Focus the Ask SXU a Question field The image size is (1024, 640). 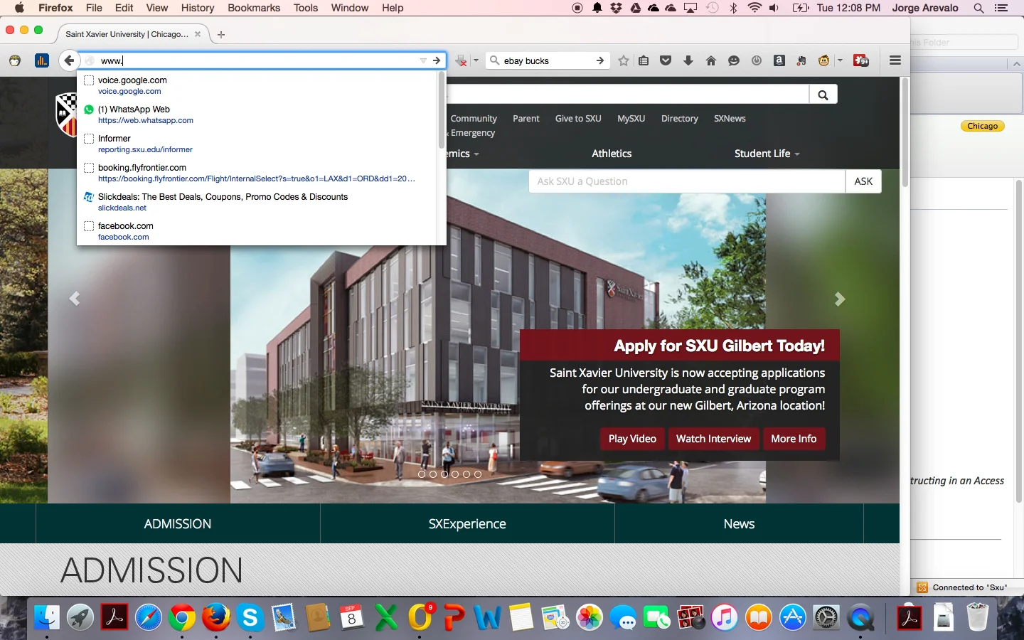(687, 181)
